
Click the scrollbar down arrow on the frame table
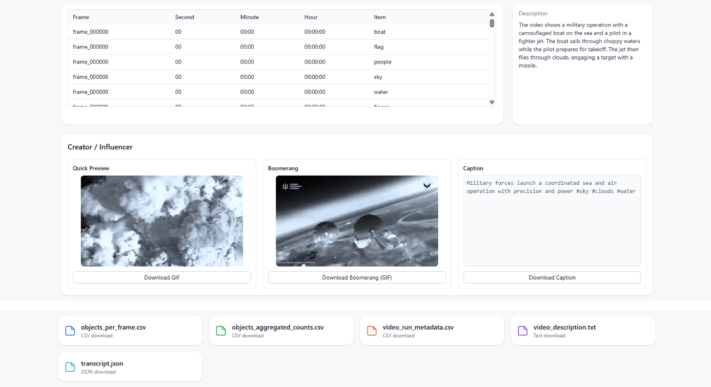[492, 102]
